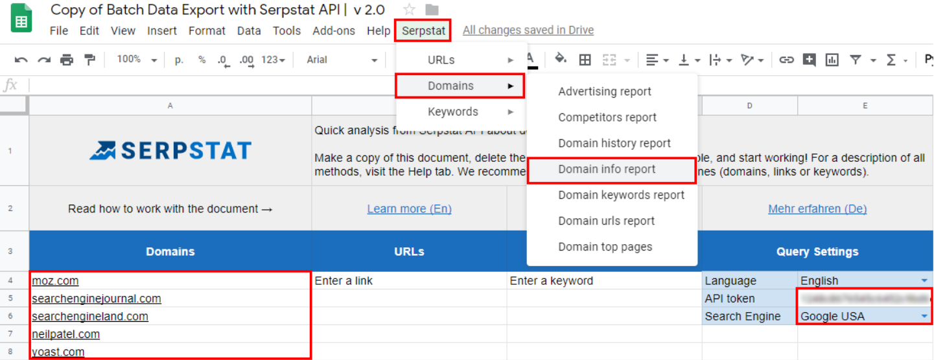Select the Competitors report option
This screenshot has height=360, width=934.
pyautogui.click(x=607, y=117)
